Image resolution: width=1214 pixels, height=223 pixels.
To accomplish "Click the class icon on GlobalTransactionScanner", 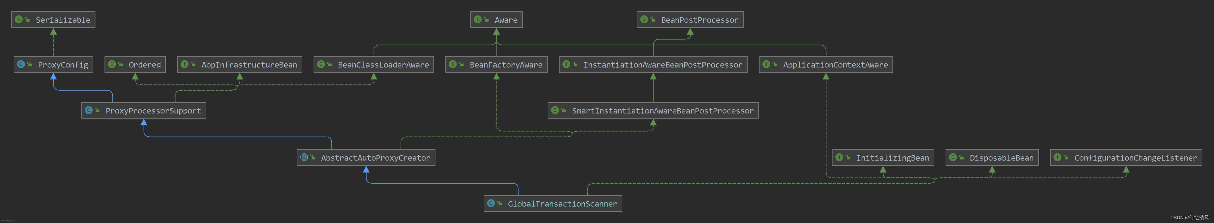I will [491, 203].
